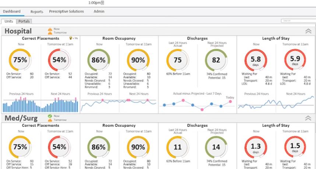Screen dimensions: 316x169
Task: Click Med/Surg Discharges panel heading
Action: click(197, 125)
